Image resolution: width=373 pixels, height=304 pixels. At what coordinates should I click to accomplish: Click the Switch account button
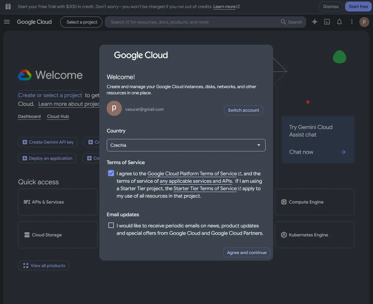[x=244, y=110]
